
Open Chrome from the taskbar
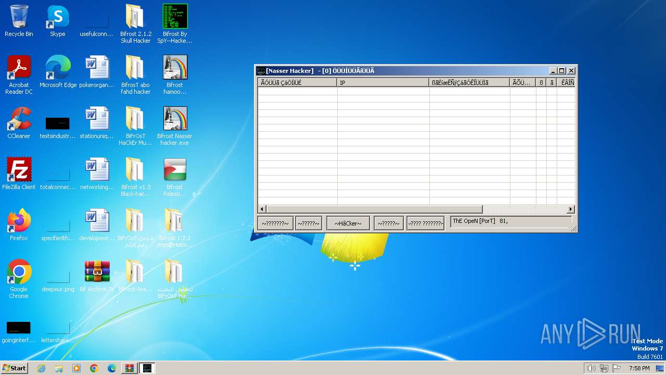coord(94,368)
